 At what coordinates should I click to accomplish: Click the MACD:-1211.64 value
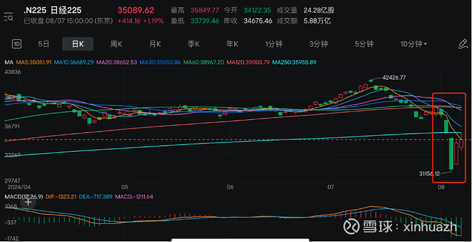(134, 197)
